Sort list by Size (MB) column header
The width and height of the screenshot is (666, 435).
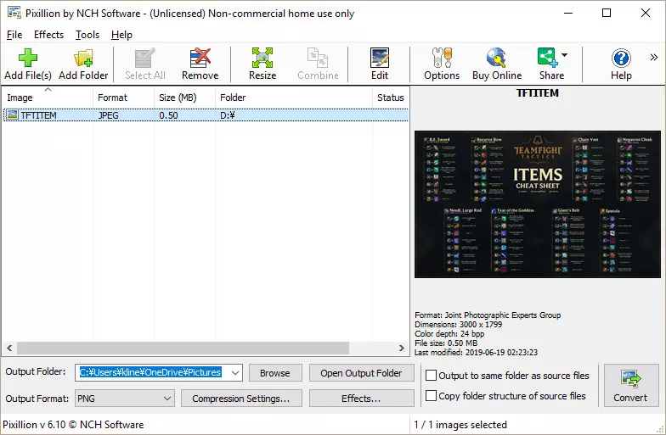click(x=185, y=97)
